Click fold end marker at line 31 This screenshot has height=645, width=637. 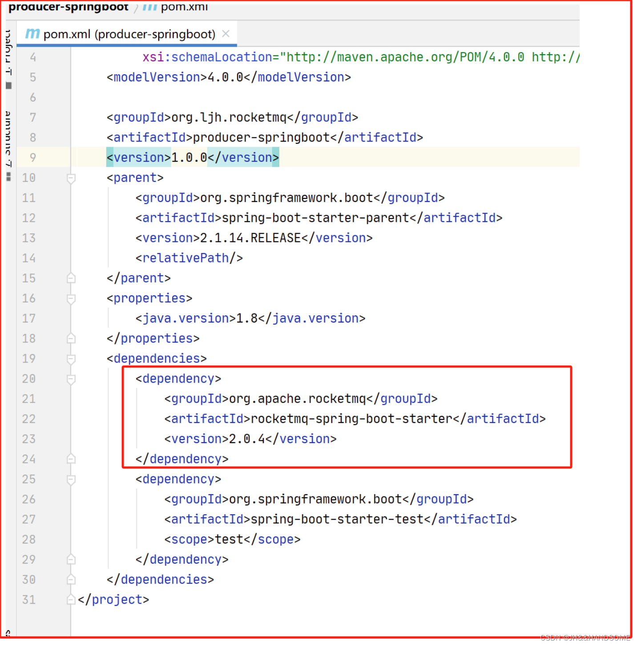click(x=71, y=600)
